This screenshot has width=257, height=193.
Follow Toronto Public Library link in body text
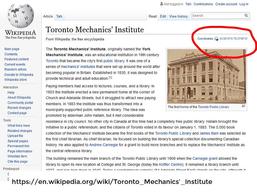173,133
